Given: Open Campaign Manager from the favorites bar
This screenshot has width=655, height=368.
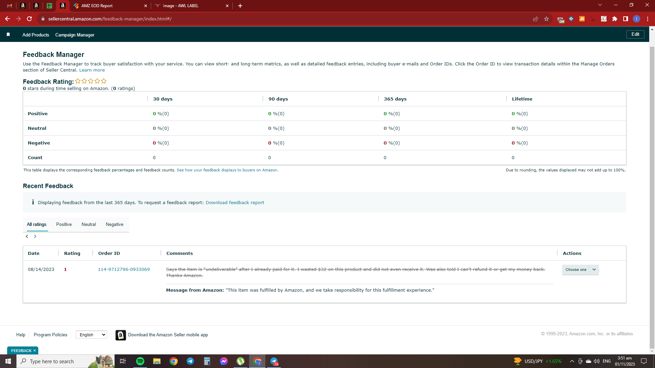Looking at the screenshot, I should 75,35.
